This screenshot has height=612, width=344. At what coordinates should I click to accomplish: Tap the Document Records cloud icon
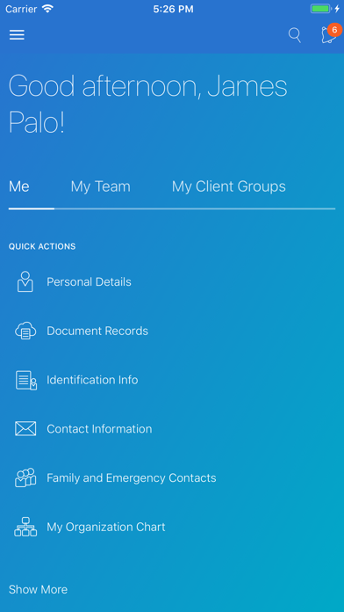click(25, 331)
